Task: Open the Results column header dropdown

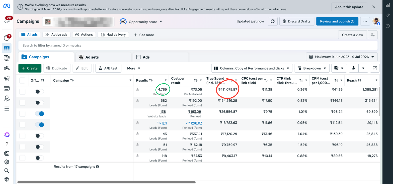Action: pos(166,80)
